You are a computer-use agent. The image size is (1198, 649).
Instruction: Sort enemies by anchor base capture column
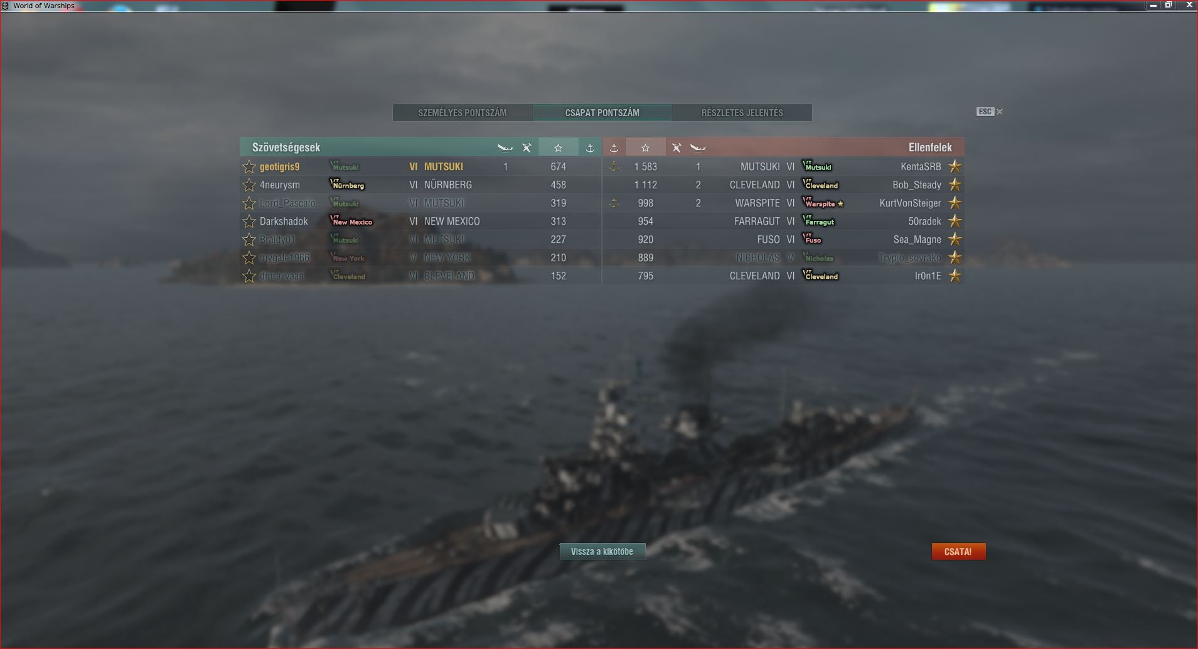614,147
